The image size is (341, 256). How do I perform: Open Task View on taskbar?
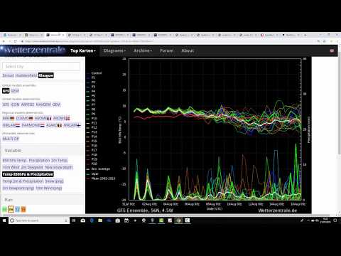(x=74, y=220)
